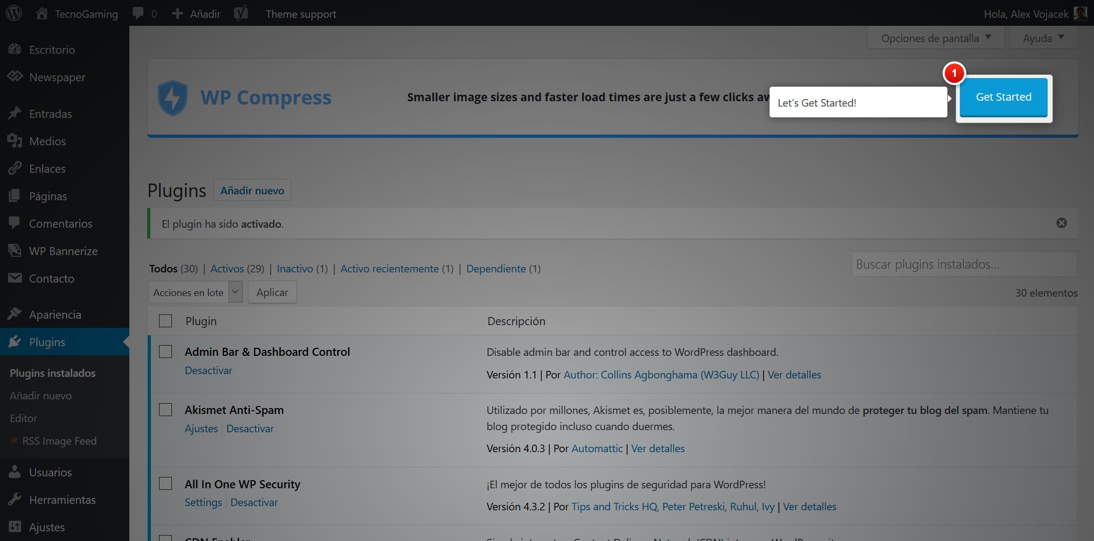This screenshot has height=541, width=1094.
Task: Click the Páginas pages icon
Action: click(15, 196)
